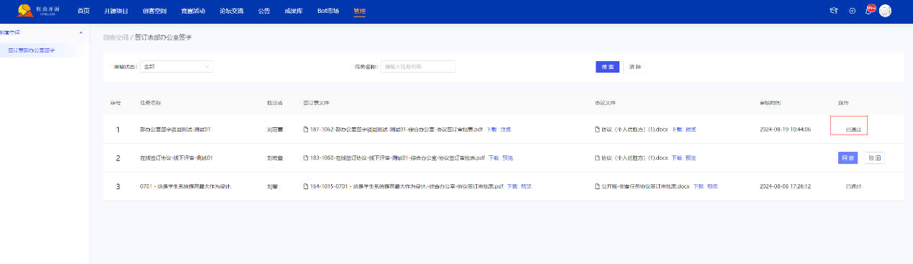
Task: Click 已通过 status in row 3
Action: click(x=853, y=186)
